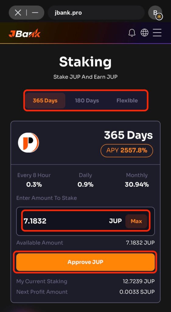Open the wallet account avatar
Screen dimensions: 171x312
tap(155, 13)
